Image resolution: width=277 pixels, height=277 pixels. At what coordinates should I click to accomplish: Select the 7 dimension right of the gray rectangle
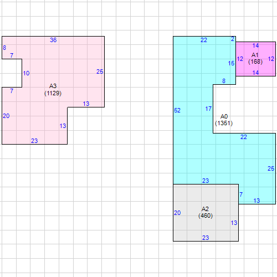click(x=241, y=194)
